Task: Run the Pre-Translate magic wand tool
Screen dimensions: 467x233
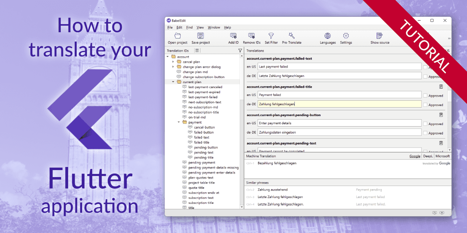Action: [x=291, y=36]
